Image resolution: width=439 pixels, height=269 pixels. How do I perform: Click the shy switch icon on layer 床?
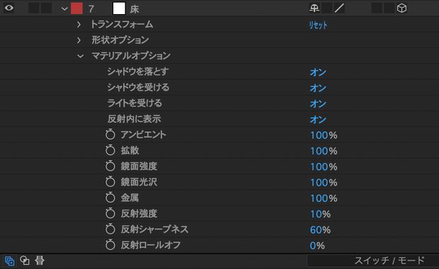[x=314, y=8]
